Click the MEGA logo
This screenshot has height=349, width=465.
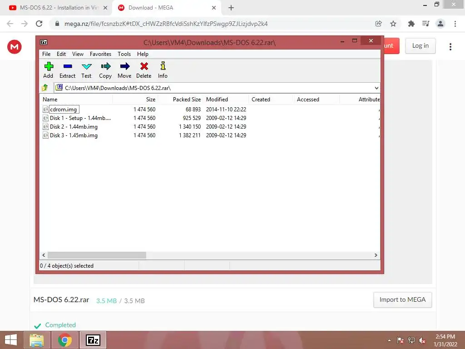[15, 47]
